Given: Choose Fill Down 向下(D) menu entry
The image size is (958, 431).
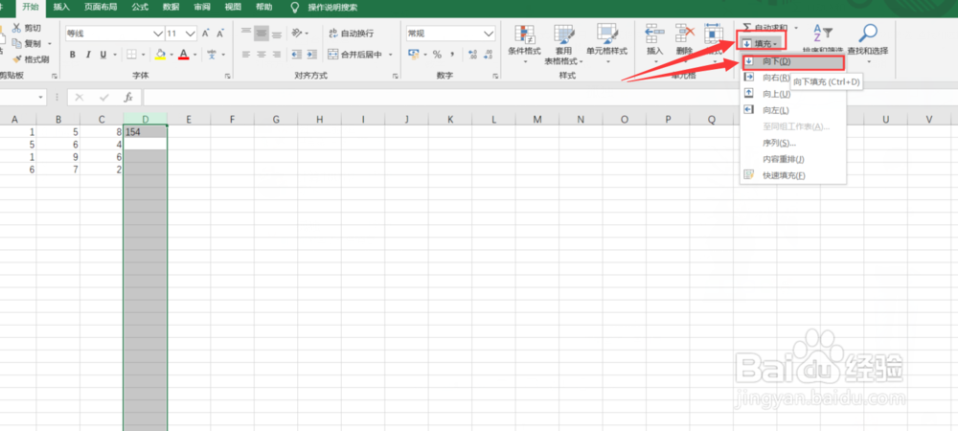Looking at the screenshot, I should point(793,61).
